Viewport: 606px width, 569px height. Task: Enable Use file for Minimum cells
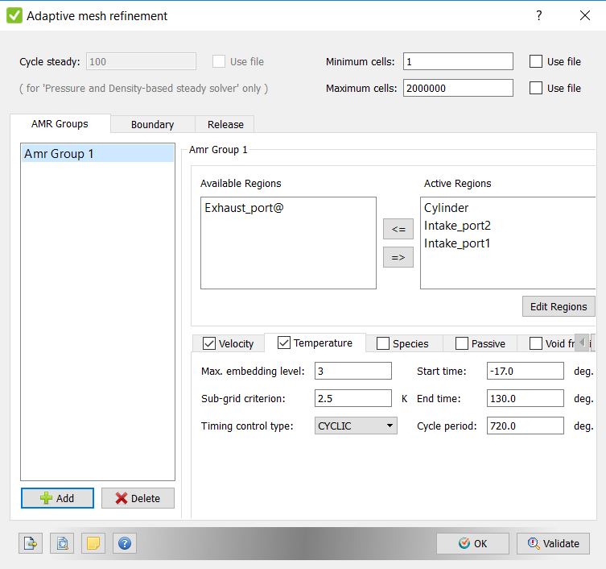pyautogui.click(x=536, y=61)
